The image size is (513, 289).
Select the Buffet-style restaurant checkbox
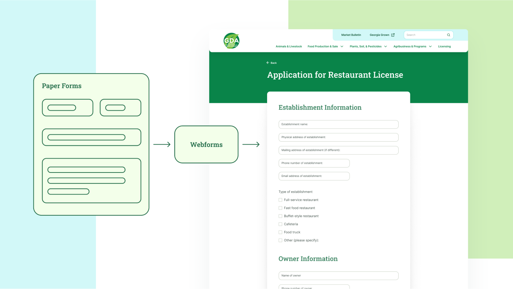[x=280, y=215]
